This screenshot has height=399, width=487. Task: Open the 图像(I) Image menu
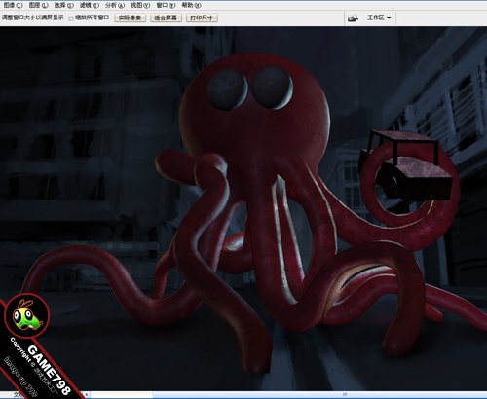pos(13,5)
